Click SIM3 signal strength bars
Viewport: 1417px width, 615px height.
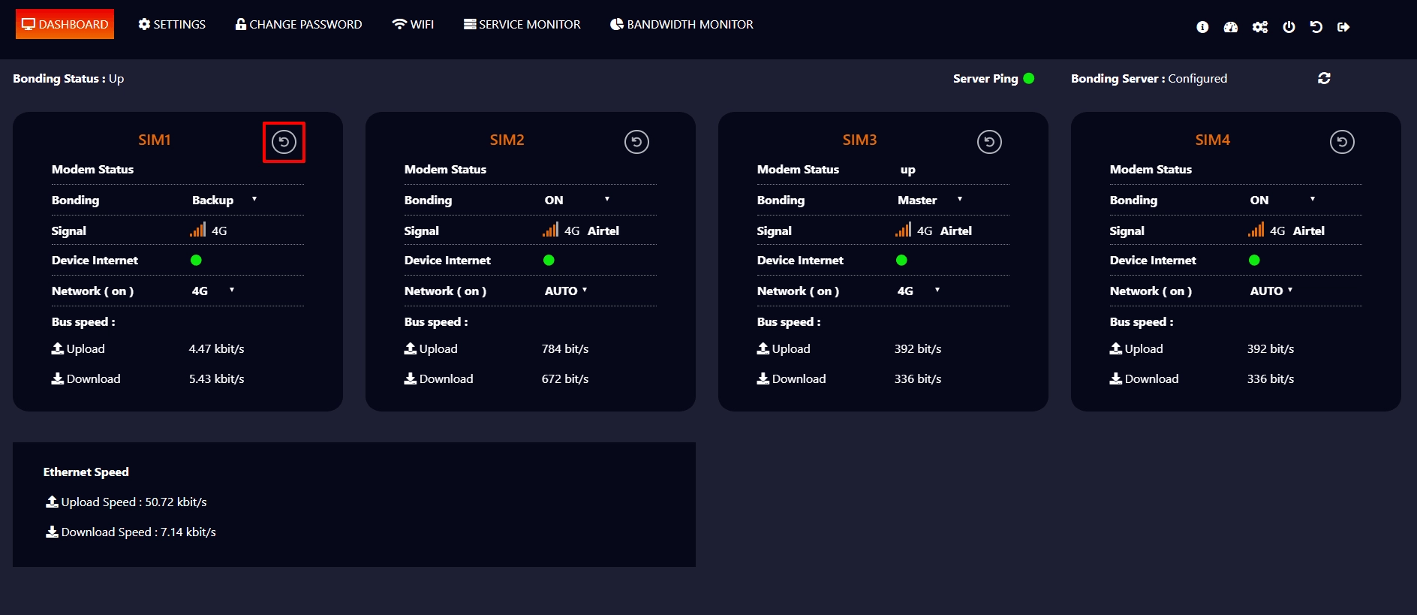[903, 230]
